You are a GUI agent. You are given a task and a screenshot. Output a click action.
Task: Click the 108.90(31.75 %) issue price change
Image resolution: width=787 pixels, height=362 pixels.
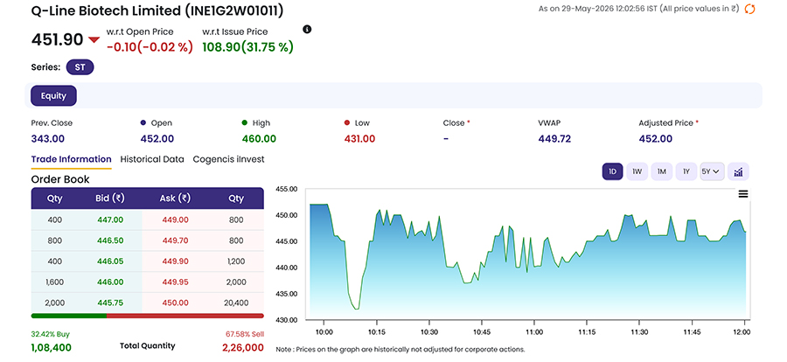click(x=248, y=47)
